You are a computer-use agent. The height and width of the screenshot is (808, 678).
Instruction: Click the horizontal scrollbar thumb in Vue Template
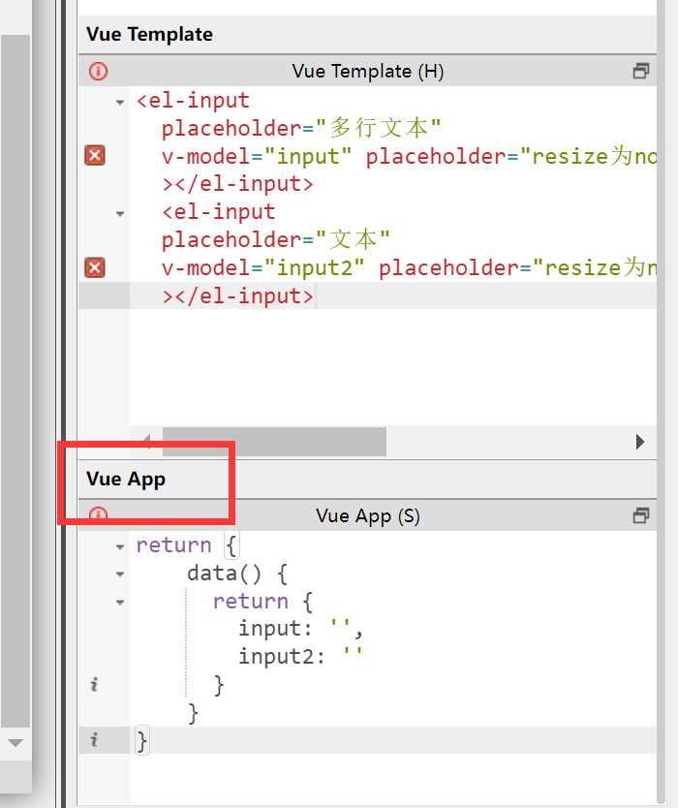[274, 442]
